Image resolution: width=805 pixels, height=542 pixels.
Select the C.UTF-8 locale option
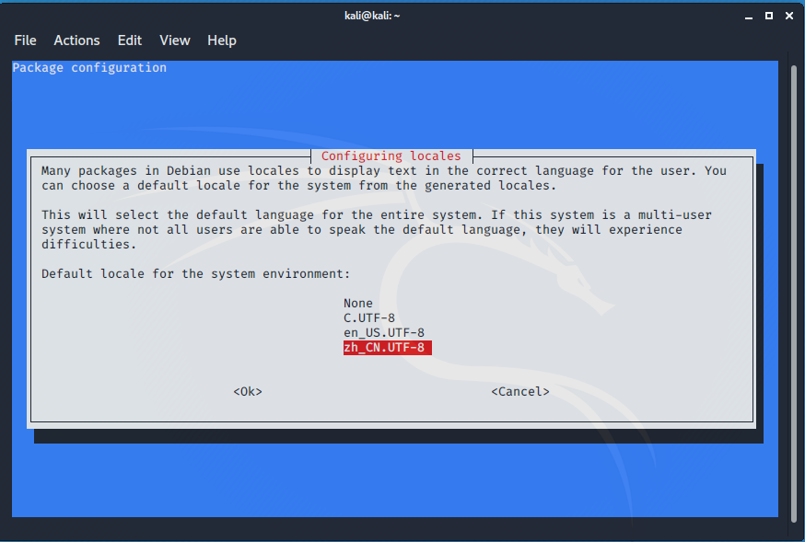pos(369,317)
